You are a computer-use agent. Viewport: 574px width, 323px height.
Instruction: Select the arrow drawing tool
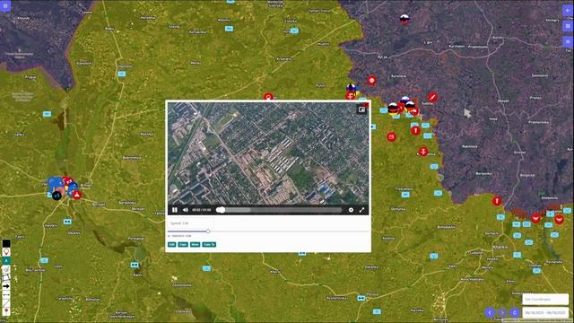pyautogui.click(x=6, y=286)
